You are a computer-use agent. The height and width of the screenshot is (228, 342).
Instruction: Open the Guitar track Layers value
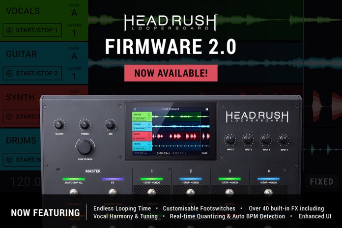point(74,77)
